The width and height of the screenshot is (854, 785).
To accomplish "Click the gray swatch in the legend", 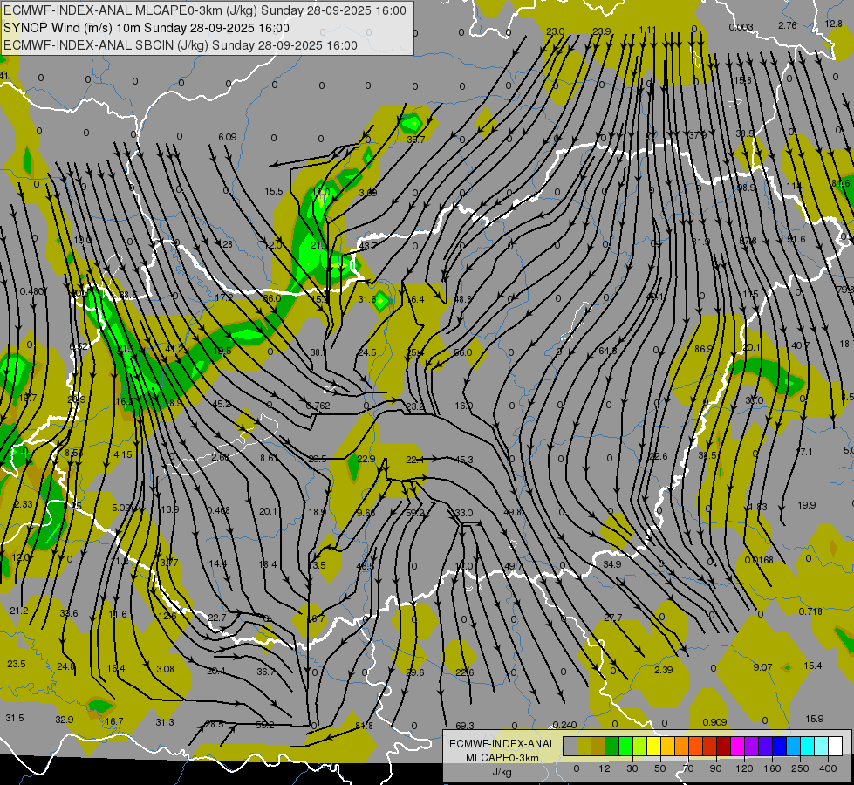I will (x=570, y=747).
